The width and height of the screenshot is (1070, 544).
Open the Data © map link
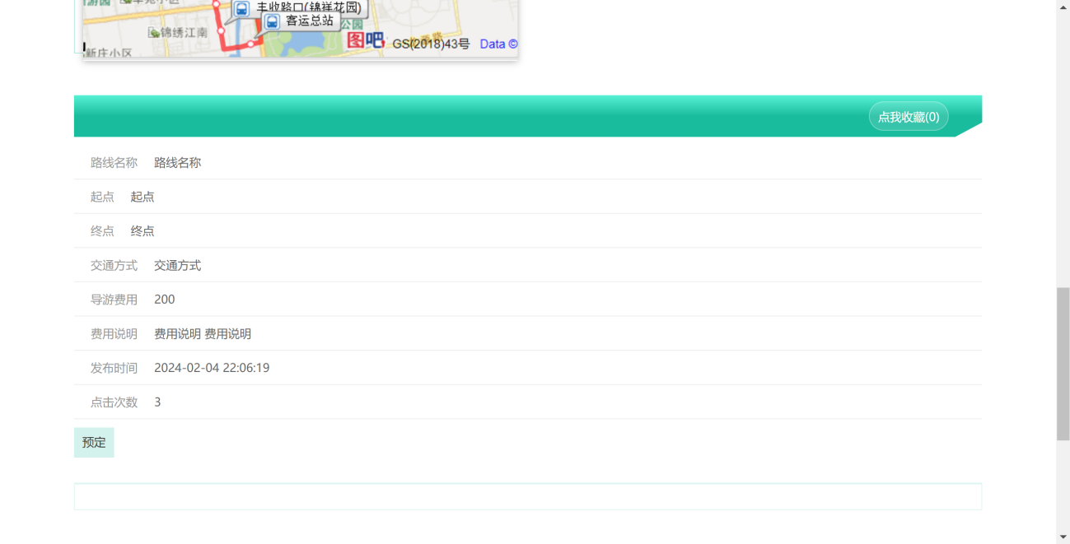coord(498,44)
